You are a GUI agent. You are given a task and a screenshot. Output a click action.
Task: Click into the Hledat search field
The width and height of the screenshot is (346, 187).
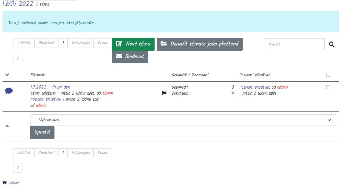pos(294,44)
